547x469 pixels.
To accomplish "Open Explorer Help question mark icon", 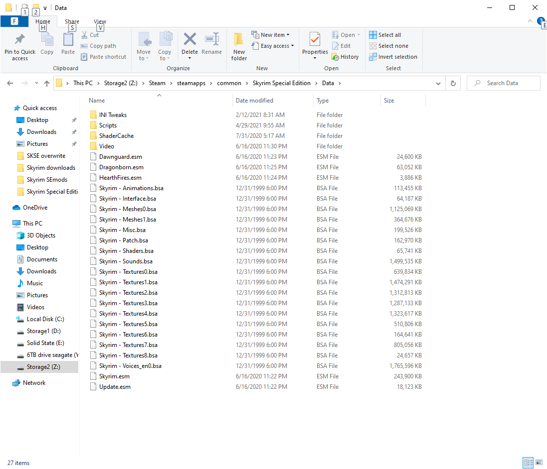I will 541,21.
